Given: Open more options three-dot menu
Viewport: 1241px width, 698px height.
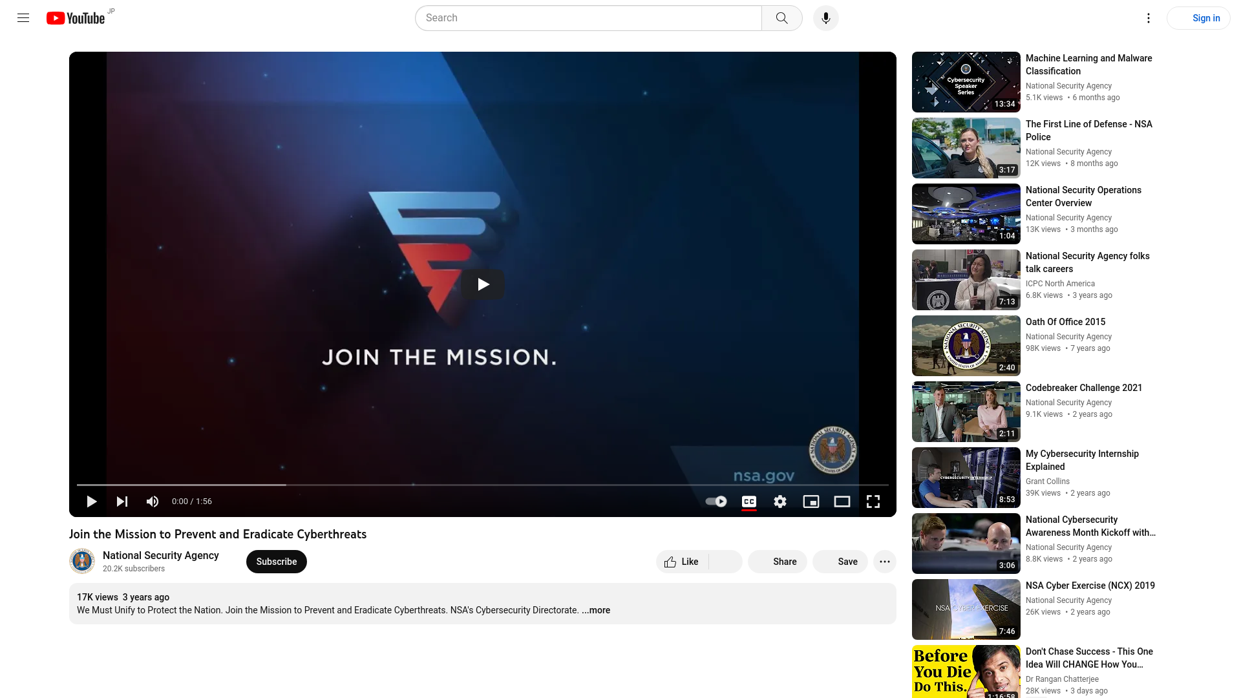Looking at the screenshot, I should 885,562.
